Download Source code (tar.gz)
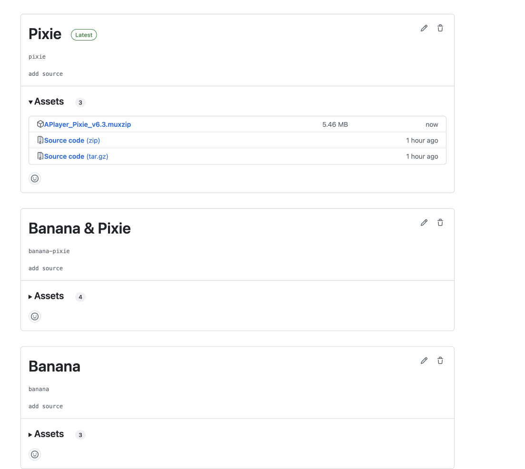This screenshot has height=469, width=525. point(76,156)
